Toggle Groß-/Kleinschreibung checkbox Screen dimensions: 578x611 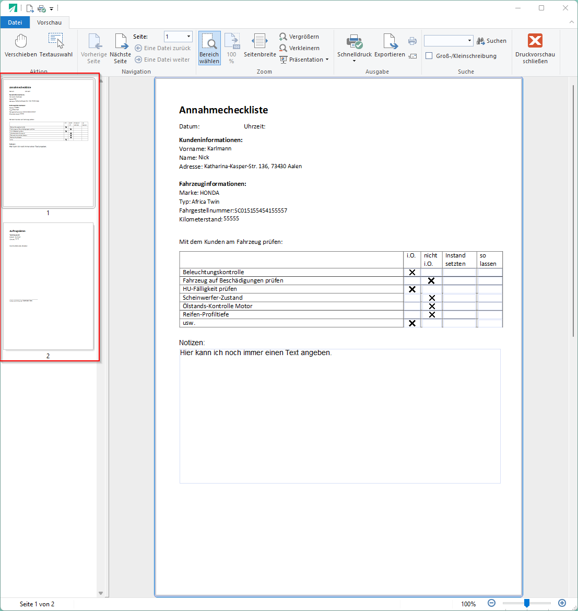[429, 56]
